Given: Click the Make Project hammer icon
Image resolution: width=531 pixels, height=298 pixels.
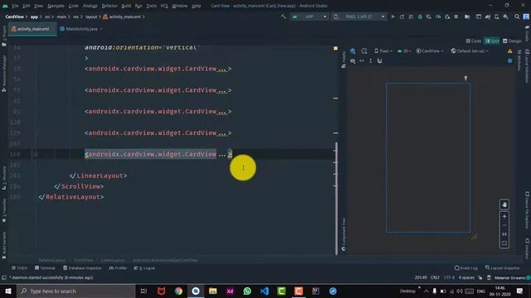Looking at the screenshot, I should pos(284,17).
